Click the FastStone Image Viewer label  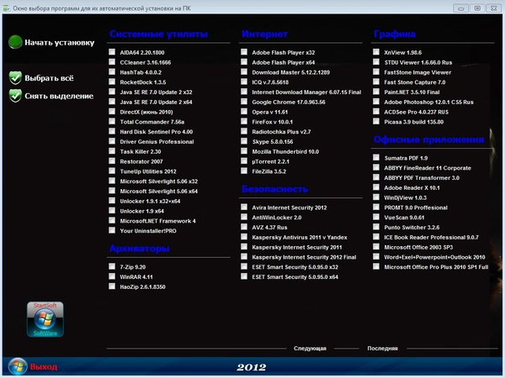tap(417, 72)
